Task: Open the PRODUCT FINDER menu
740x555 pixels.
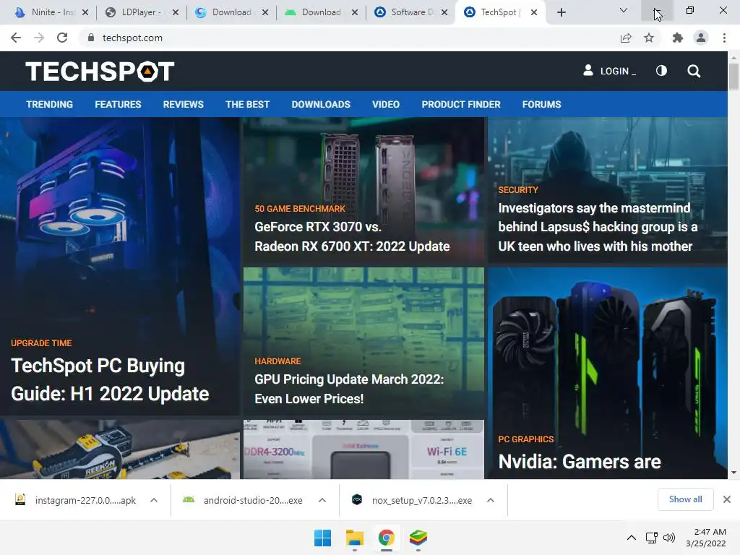Action: (461, 104)
